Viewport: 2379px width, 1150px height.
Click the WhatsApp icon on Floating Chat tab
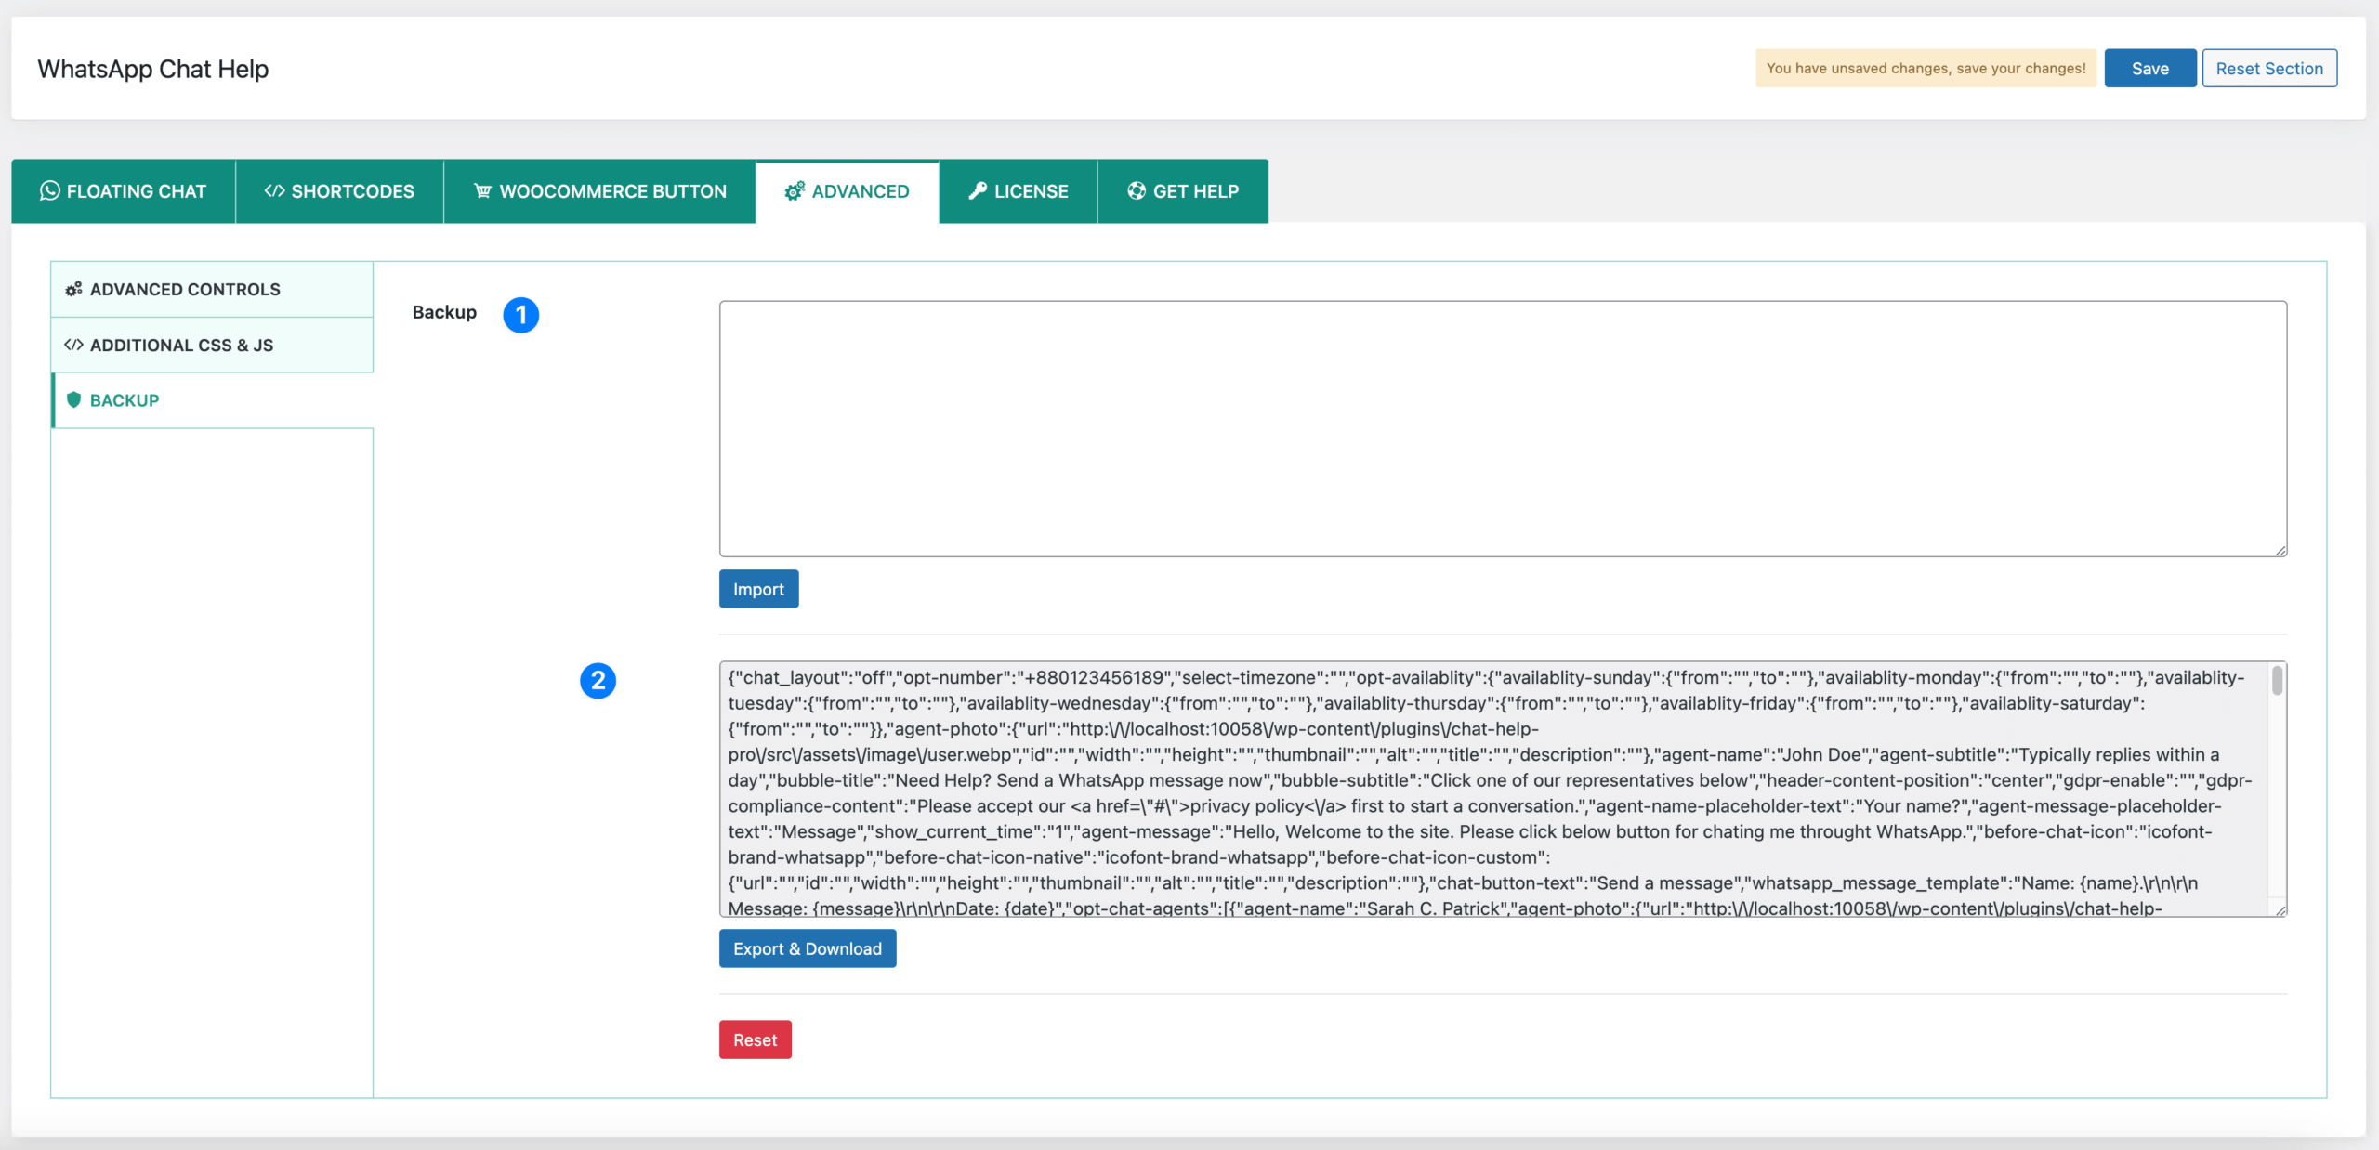tap(49, 191)
